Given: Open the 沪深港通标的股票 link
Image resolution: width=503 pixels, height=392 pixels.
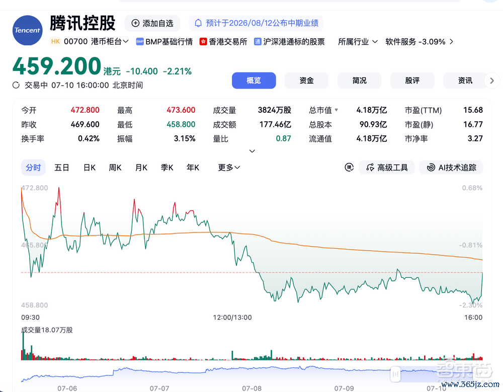Looking at the screenshot, I should click(x=294, y=42).
